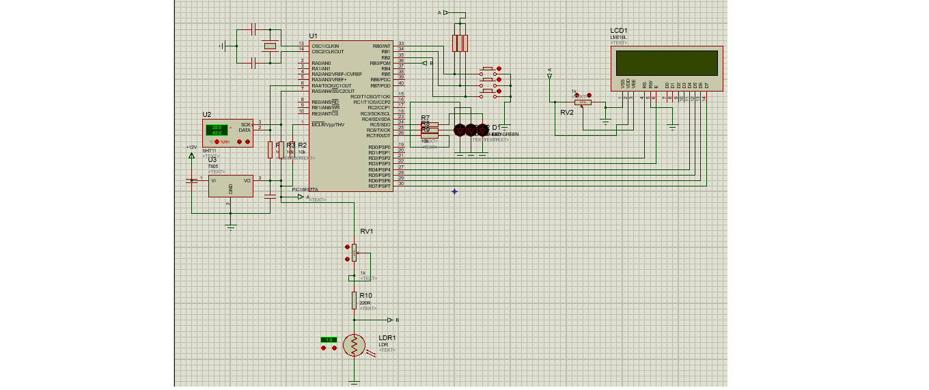Click the RB0/INT pin label
929x390 pixels.
(x=381, y=46)
